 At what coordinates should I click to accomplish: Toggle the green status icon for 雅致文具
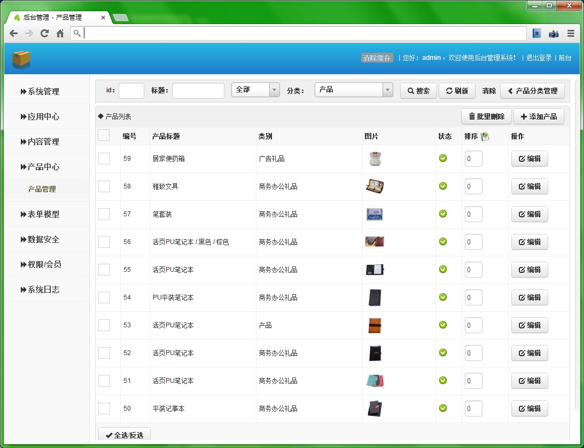pos(443,186)
